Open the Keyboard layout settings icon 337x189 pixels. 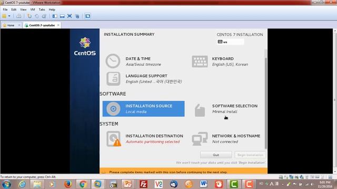click(x=200, y=61)
